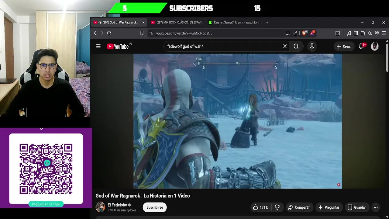Clear the YouTube search text
This screenshot has height=219, width=389.
[x=285, y=47]
